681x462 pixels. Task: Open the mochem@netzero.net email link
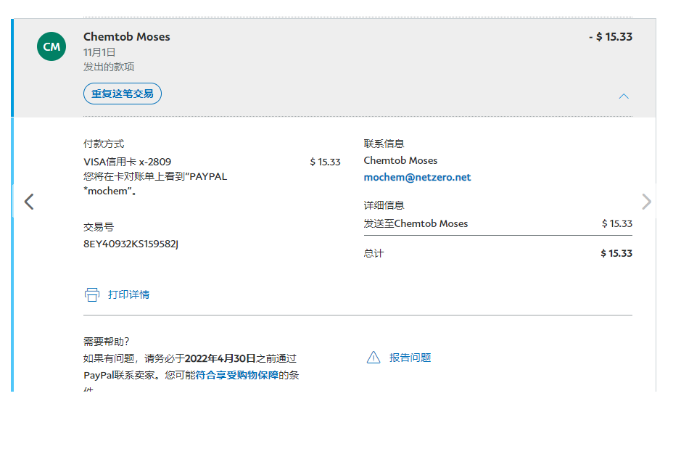[x=417, y=178]
